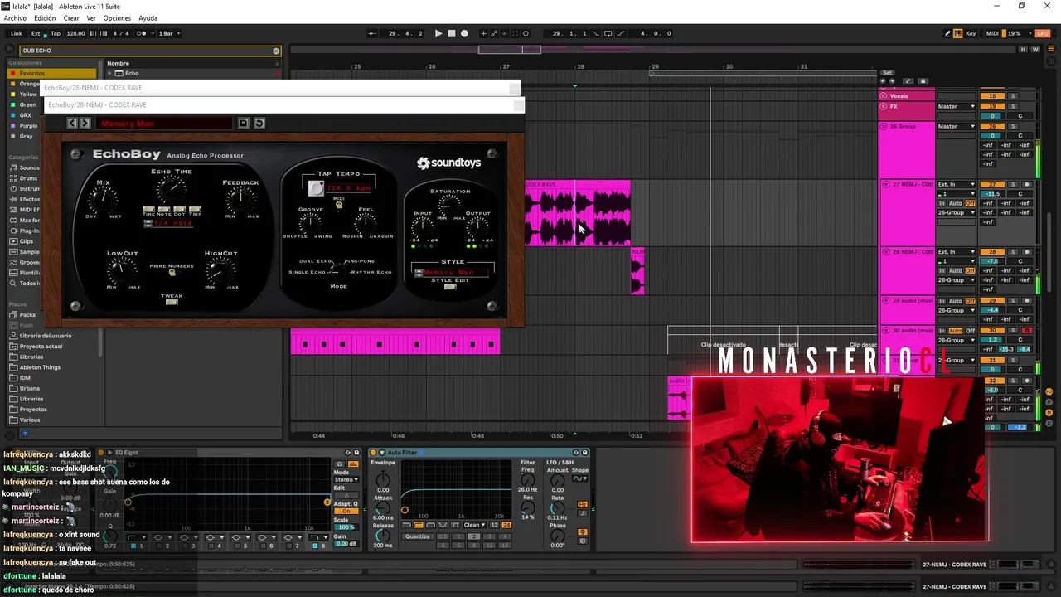Select band-pass filter type in Auto Filter

[430, 525]
